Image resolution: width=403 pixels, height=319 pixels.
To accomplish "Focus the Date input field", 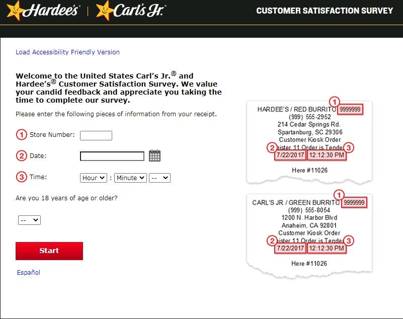I will click(112, 156).
